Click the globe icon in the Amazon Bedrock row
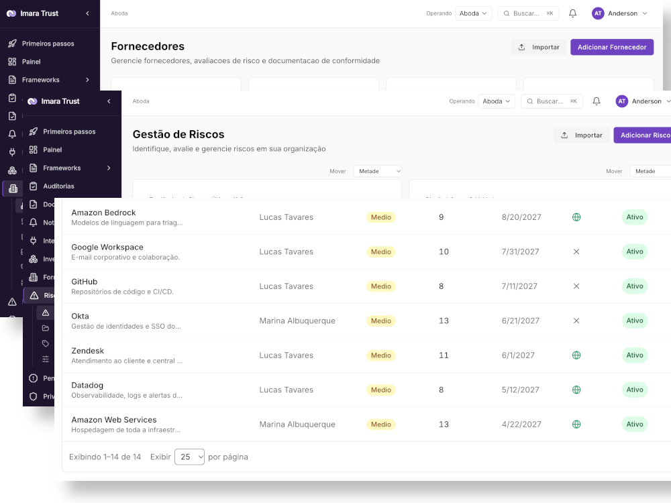 pos(576,217)
